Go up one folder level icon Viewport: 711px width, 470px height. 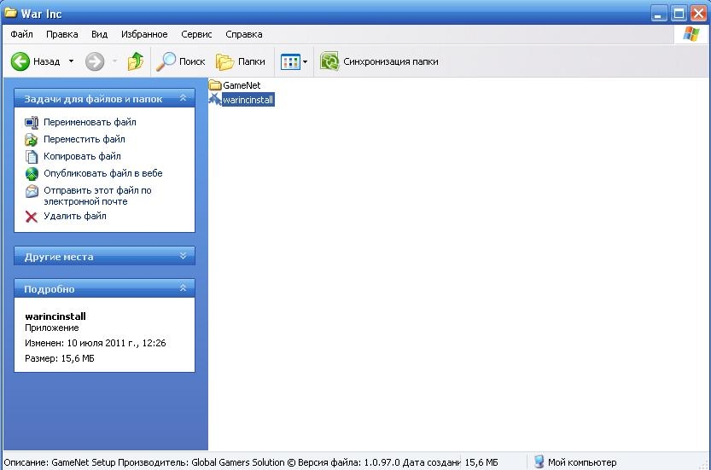pyautogui.click(x=135, y=61)
